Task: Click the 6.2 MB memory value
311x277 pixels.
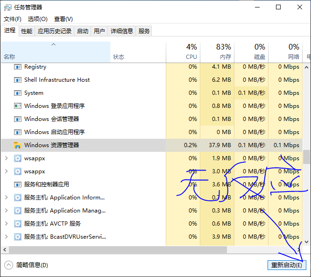Action: click(221, 80)
